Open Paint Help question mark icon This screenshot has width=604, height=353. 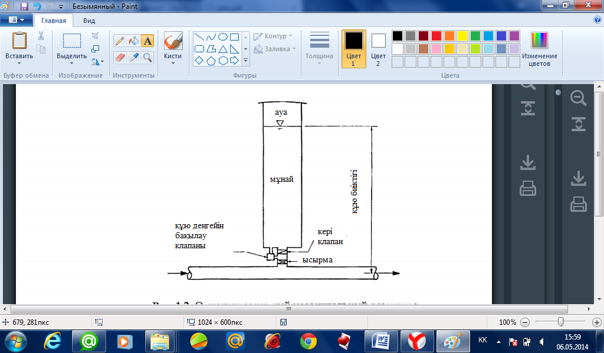pos(598,20)
